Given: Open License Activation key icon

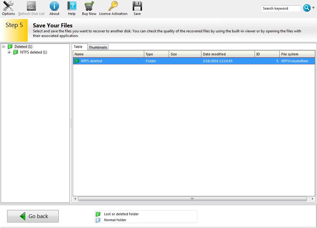Looking at the screenshot, I should 113,6.
